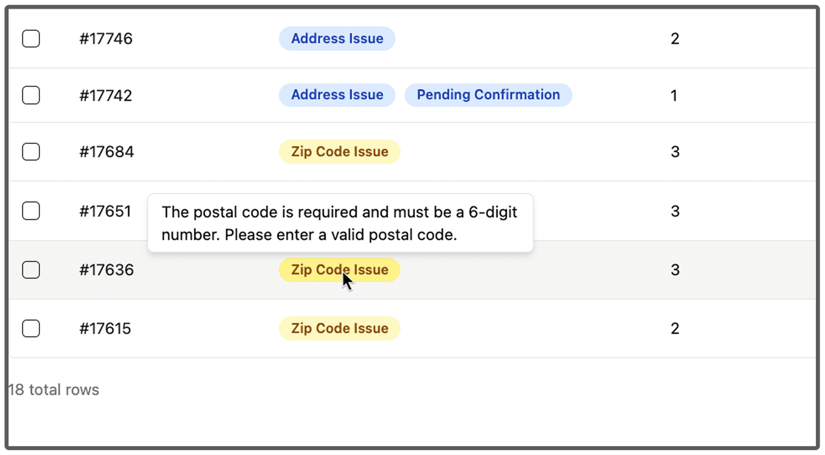Open order #17636 in the hovered row
825x455 pixels.
pyautogui.click(x=107, y=270)
